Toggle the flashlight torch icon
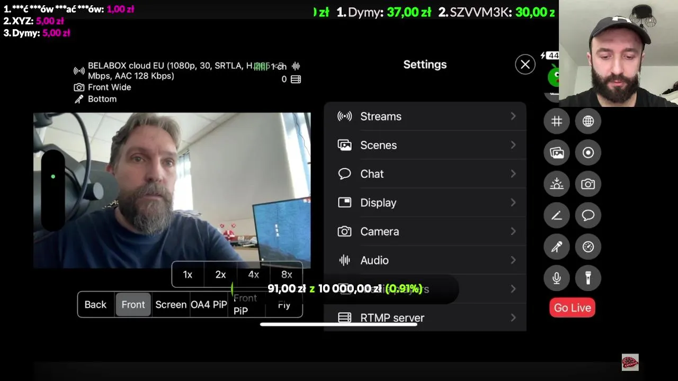The image size is (678, 381). click(x=588, y=278)
